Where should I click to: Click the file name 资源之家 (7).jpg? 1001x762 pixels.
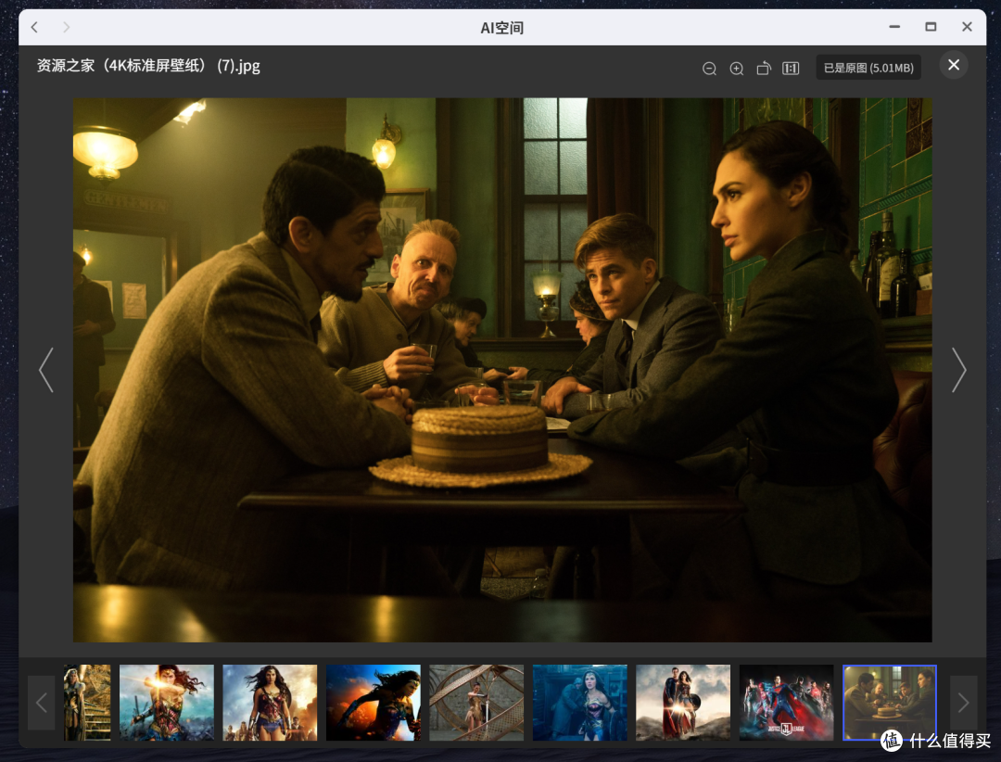tap(148, 66)
